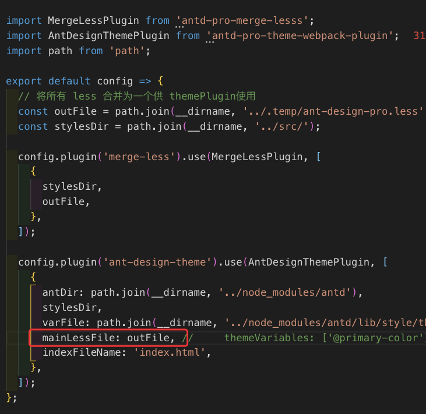Click the '../src/' path string
Image resolution: width=426 pixels, height=414 pixels.
point(281,126)
